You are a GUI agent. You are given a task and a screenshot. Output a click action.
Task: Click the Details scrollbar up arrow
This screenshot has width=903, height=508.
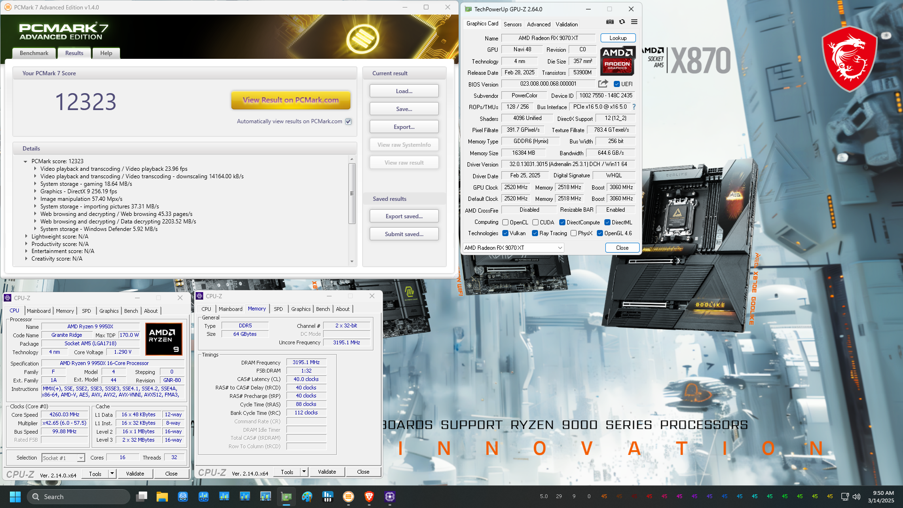[352, 159]
